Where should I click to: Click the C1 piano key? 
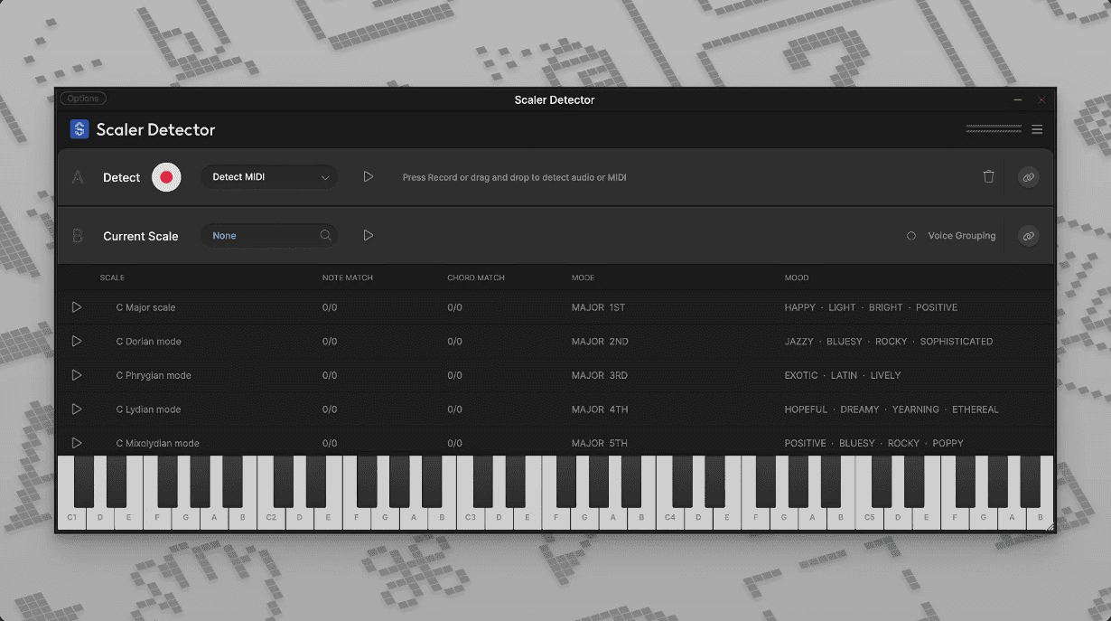pos(71,519)
